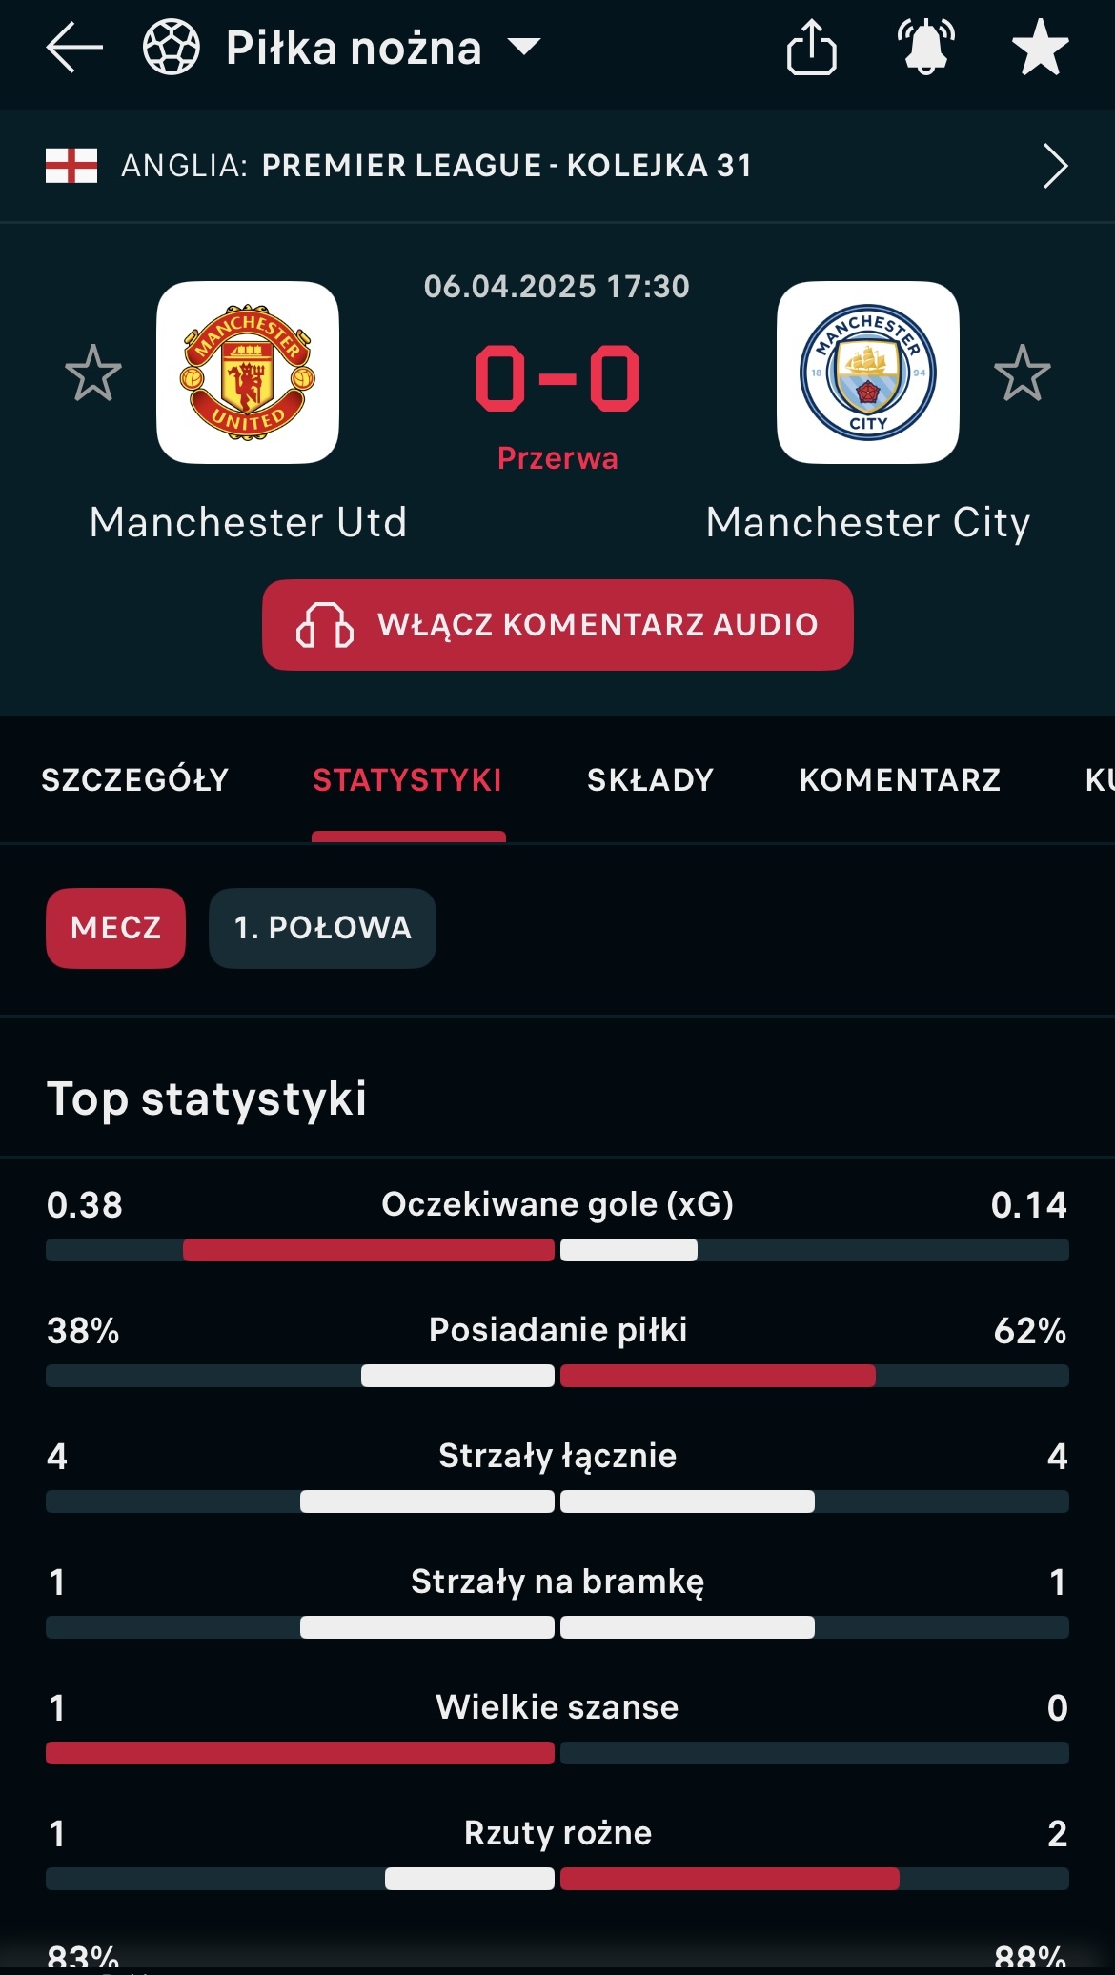
Task: Open the Manchester United crest
Action: point(248,373)
